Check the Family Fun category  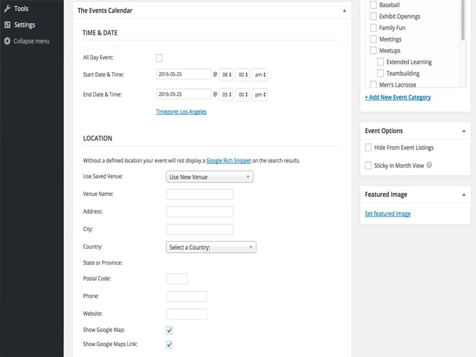(x=374, y=27)
